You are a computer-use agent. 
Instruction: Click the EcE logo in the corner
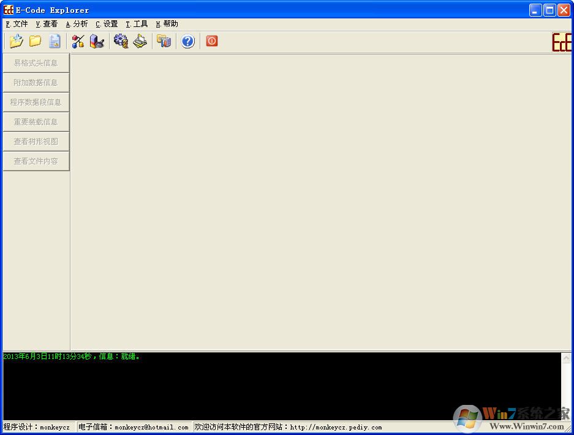point(562,42)
